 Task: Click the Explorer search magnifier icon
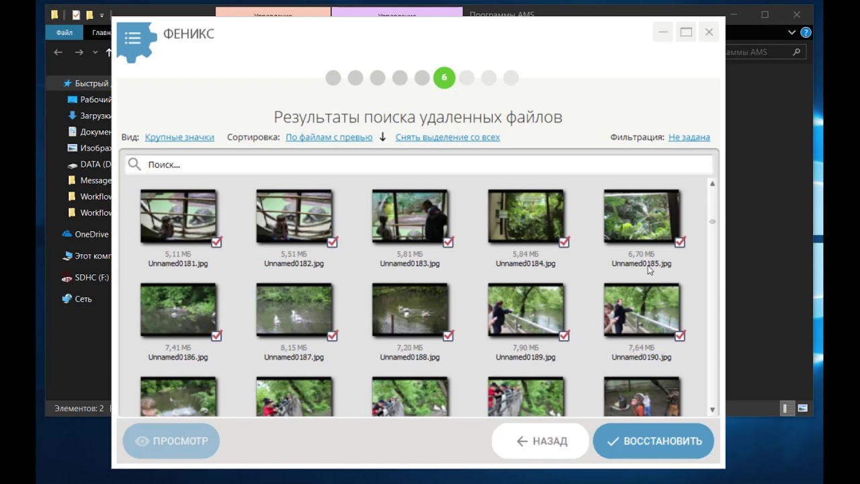tap(797, 52)
